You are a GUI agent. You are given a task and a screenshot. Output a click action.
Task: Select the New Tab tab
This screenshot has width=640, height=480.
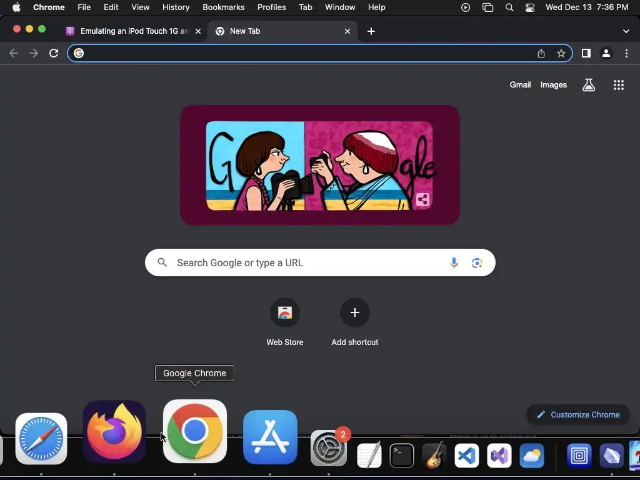pos(282,31)
